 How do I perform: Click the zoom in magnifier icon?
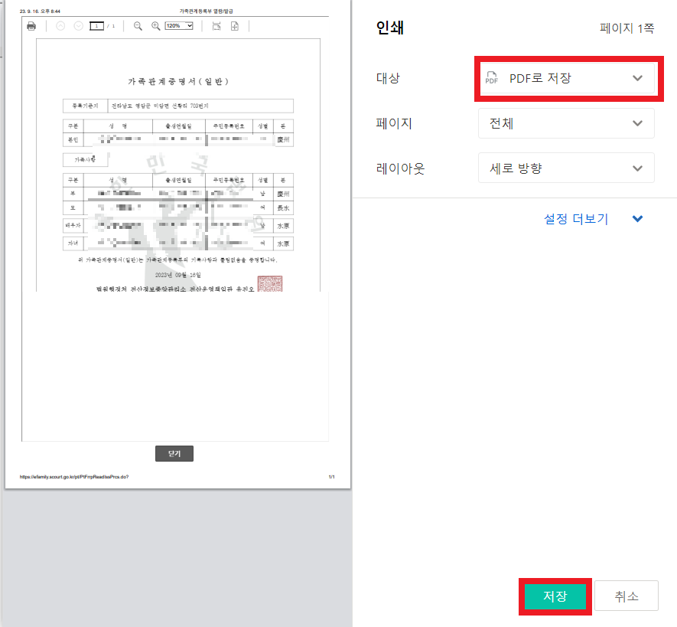click(155, 26)
